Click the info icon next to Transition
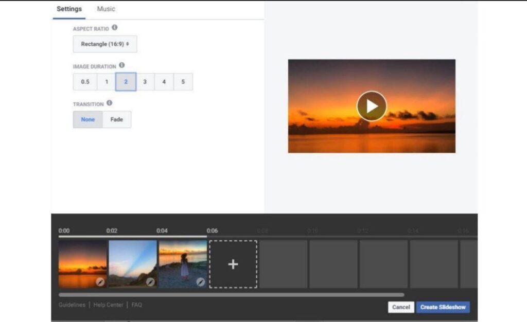Viewport: 527px width, 322px height. pos(109,103)
